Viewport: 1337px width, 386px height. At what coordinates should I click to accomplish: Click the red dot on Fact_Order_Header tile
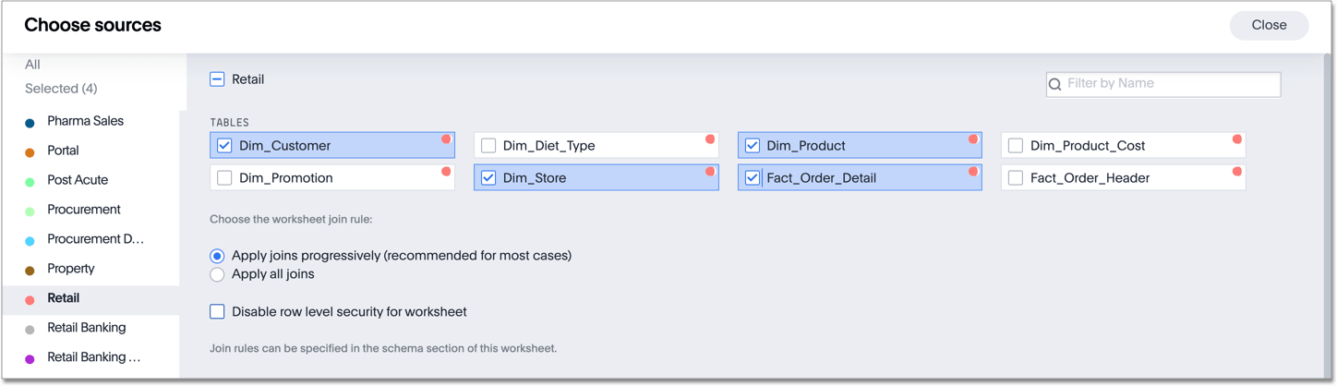pos(1237,172)
